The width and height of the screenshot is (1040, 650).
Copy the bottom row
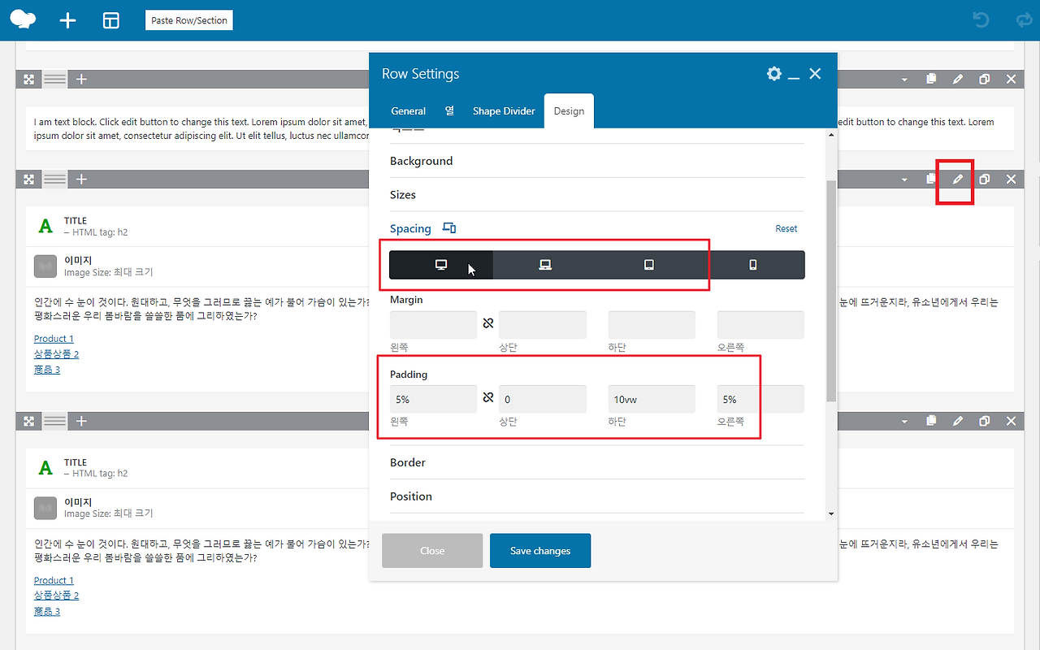931,421
